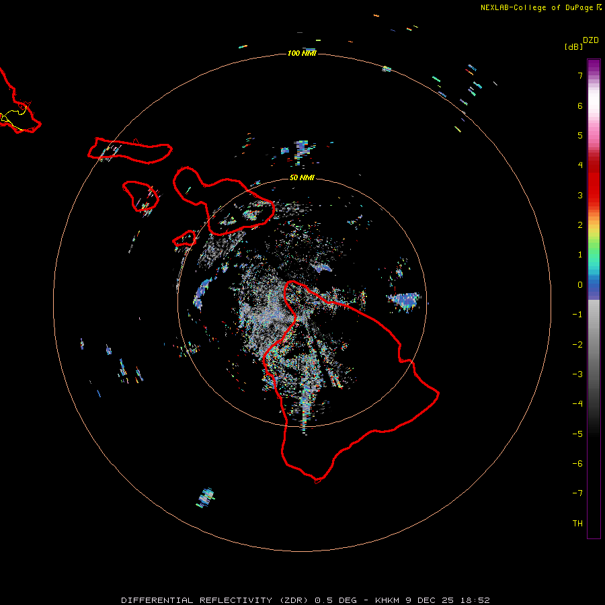Click the [dB] unit label
Viewport: 605px width, 605px height.
pos(573,46)
